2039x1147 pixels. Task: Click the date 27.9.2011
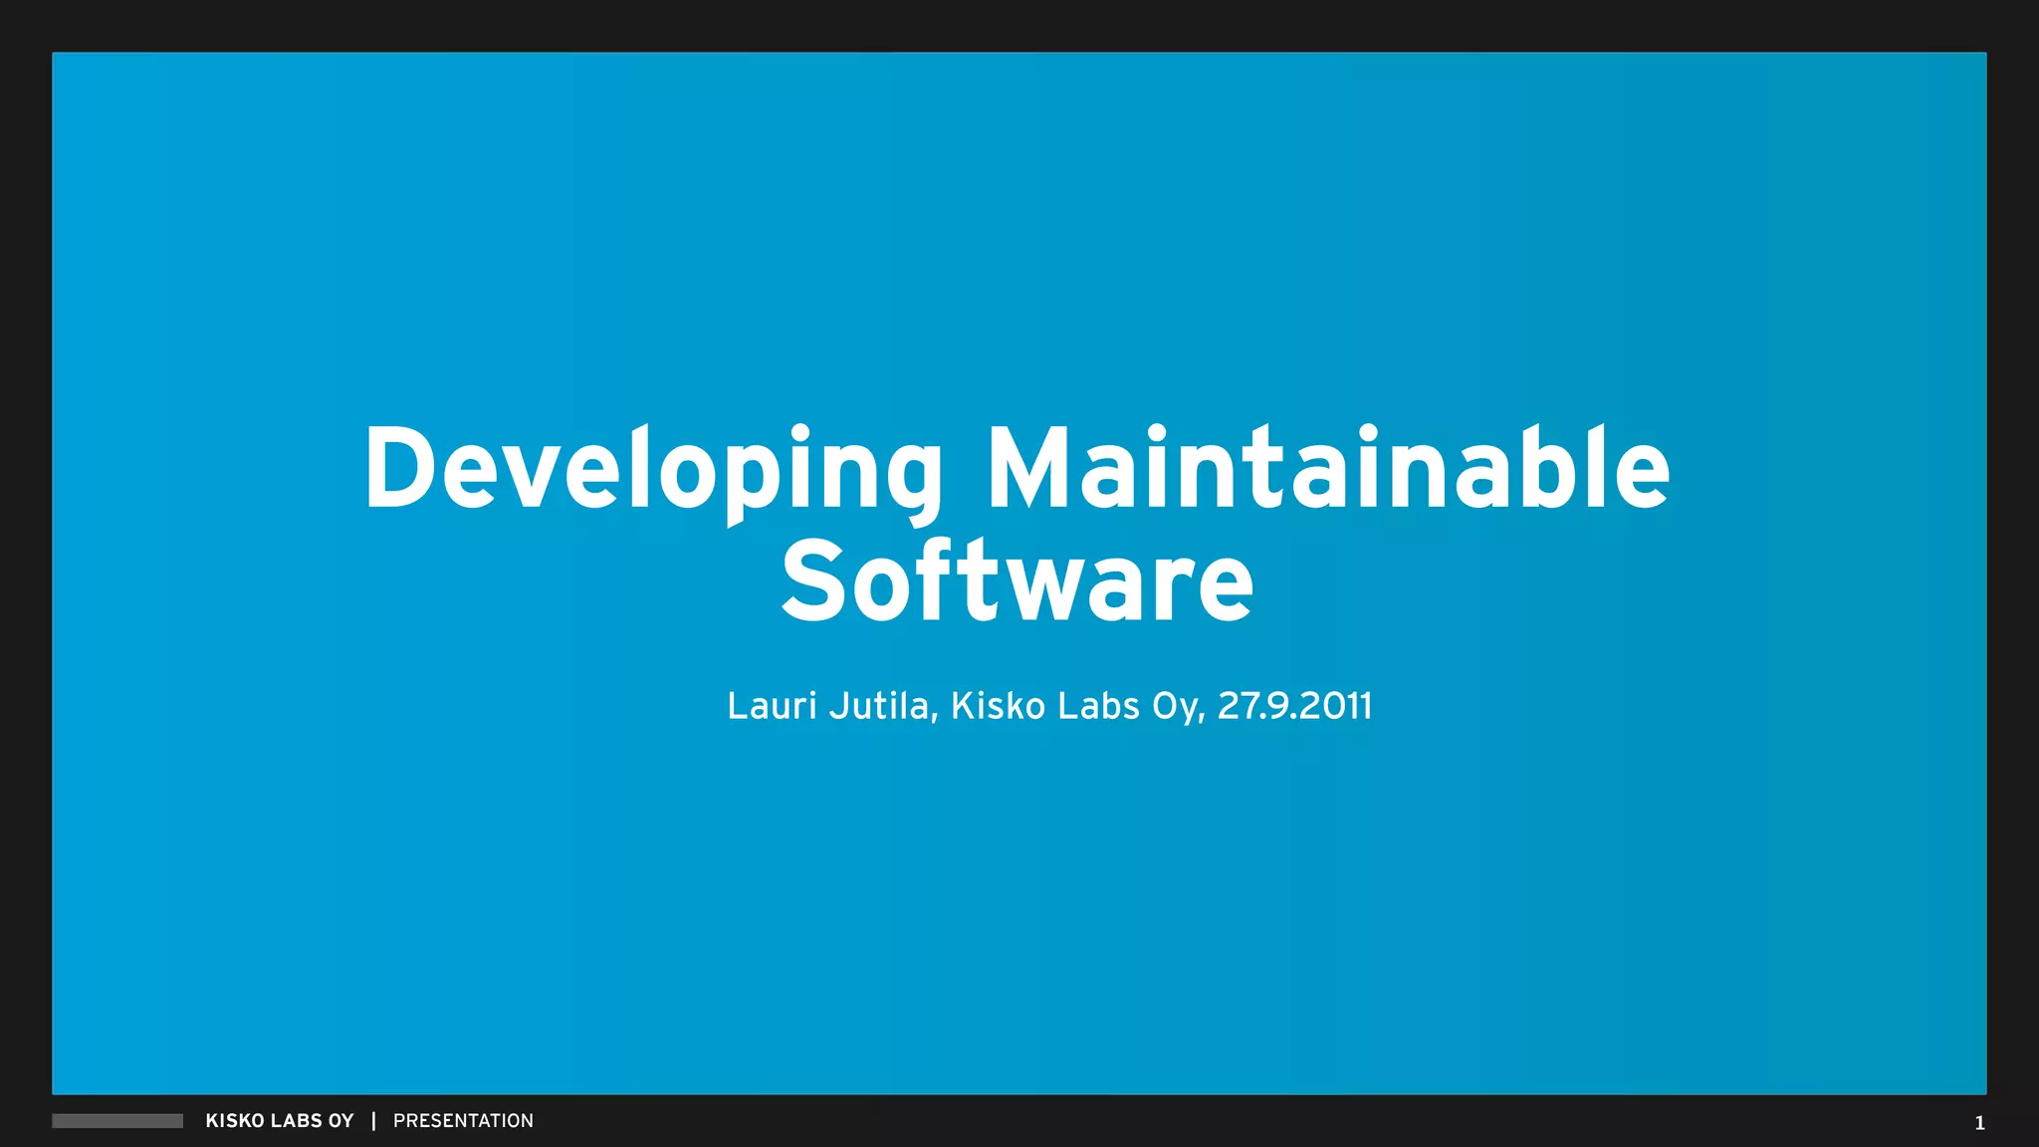click(x=1294, y=705)
